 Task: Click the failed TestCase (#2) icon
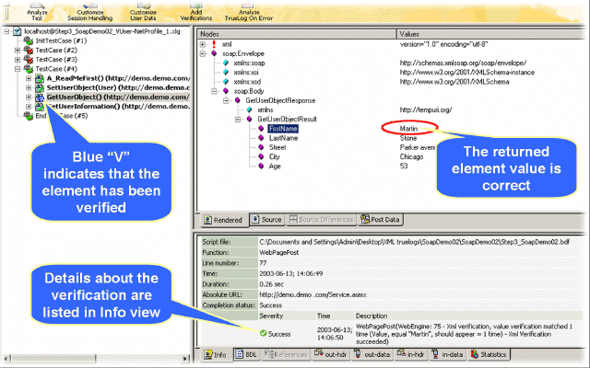coord(28,49)
